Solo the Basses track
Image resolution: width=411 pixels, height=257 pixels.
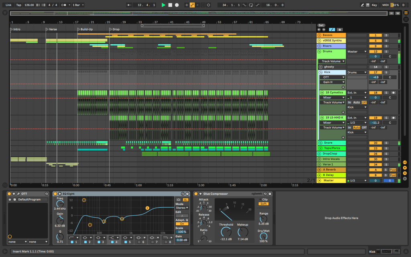pyautogui.click(x=386, y=35)
